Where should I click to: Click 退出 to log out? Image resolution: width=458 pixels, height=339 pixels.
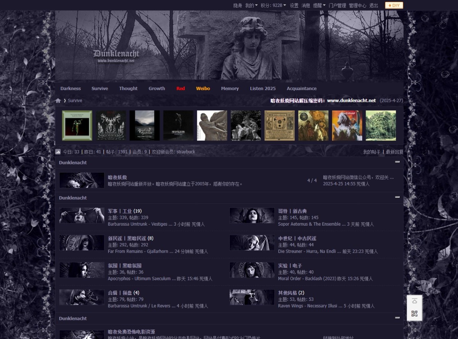click(x=374, y=5)
